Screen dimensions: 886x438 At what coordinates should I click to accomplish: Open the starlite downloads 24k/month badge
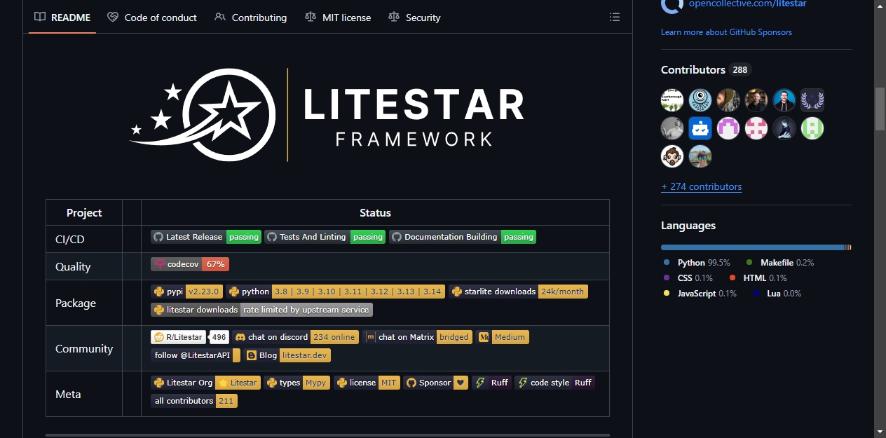tap(518, 292)
